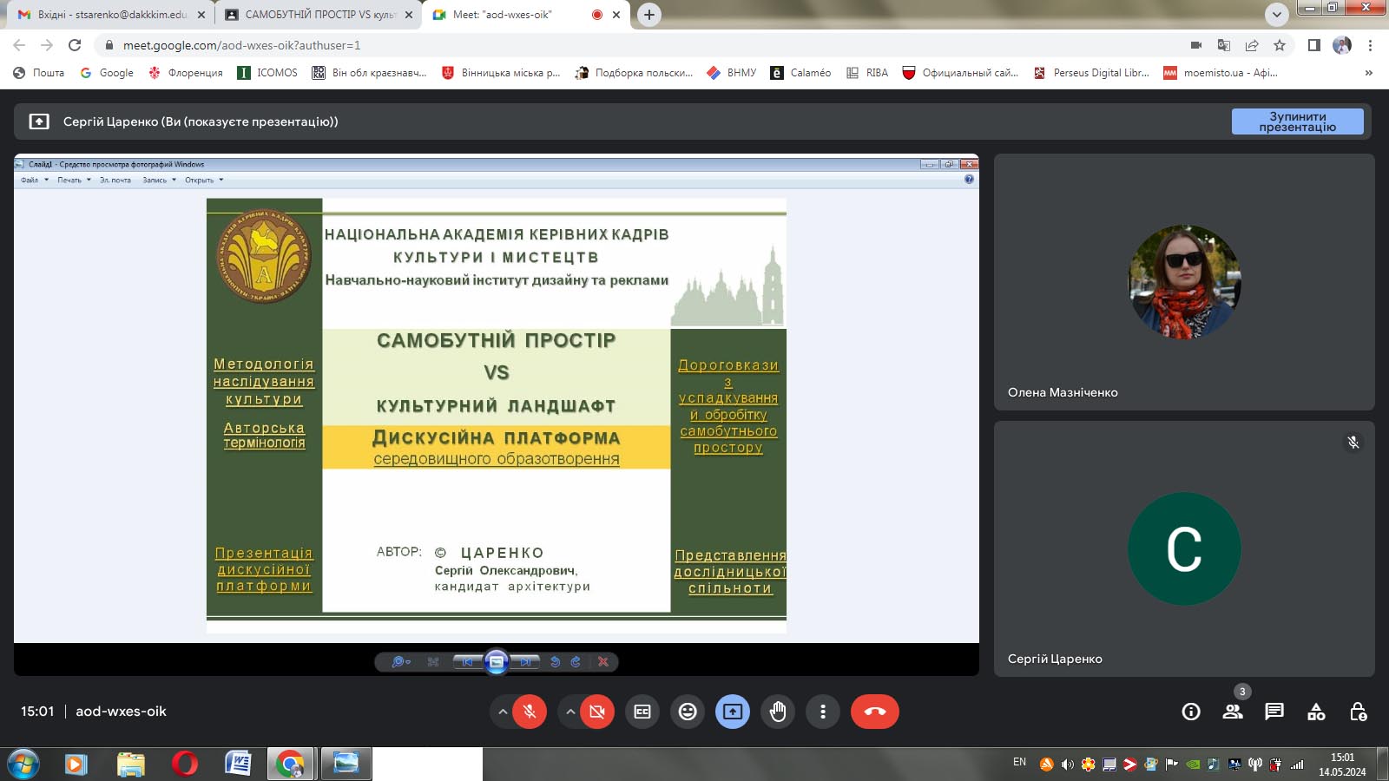1389x781 pixels.
Task: Turn on the camera in Meet
Action: 597,712
